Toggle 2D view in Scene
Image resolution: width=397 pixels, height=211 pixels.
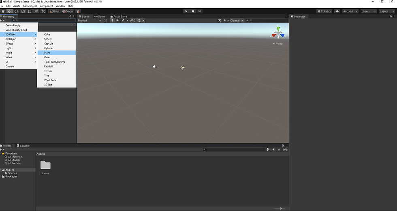(106, 21)
